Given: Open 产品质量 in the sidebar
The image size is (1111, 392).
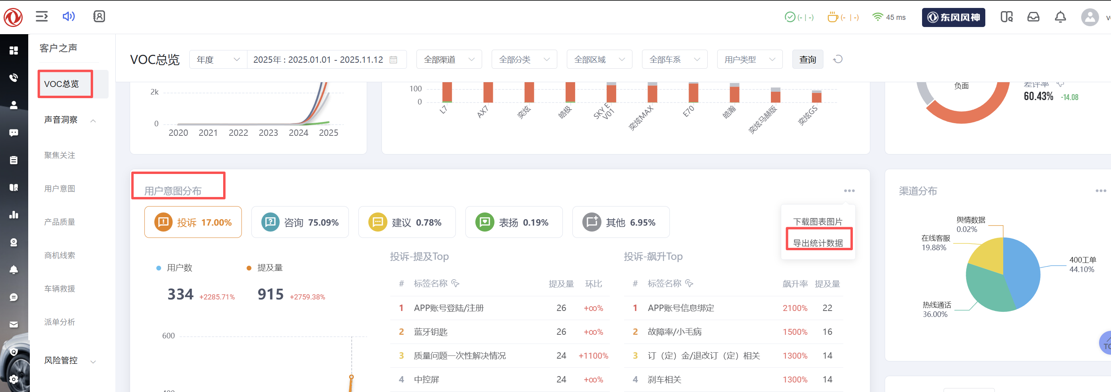Looking at the screenshot, I should coord(60,222).
